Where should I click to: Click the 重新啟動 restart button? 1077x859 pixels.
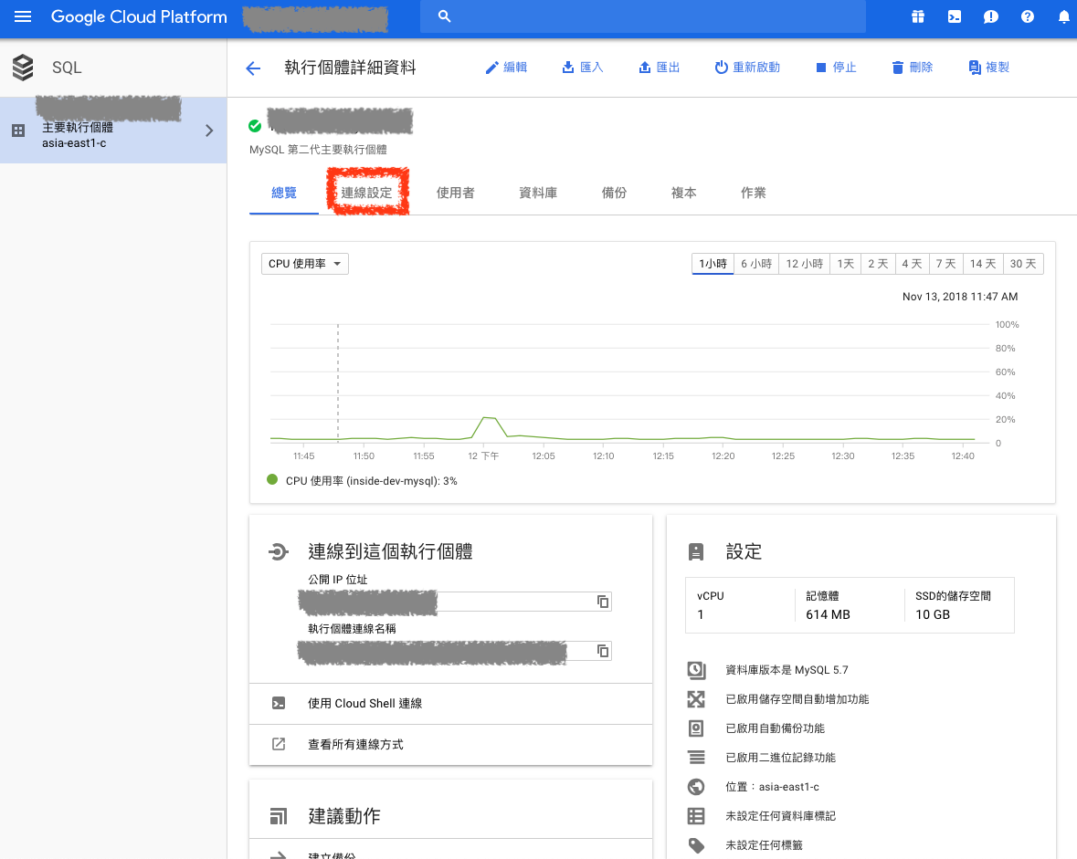point(747,68)
